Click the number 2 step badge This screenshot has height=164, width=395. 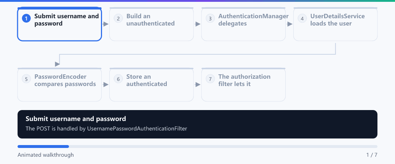[x=118, y=18]
